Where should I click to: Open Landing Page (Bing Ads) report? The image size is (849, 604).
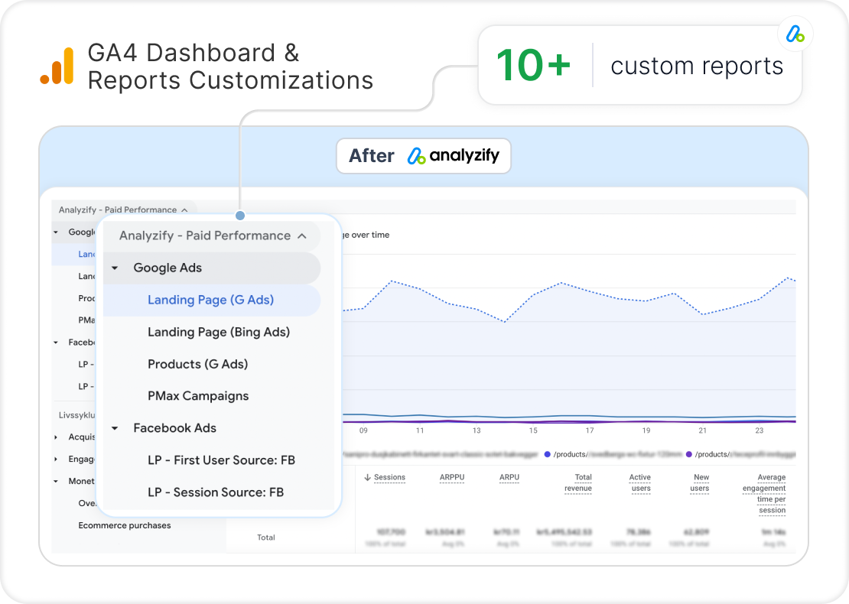(219, 332)
